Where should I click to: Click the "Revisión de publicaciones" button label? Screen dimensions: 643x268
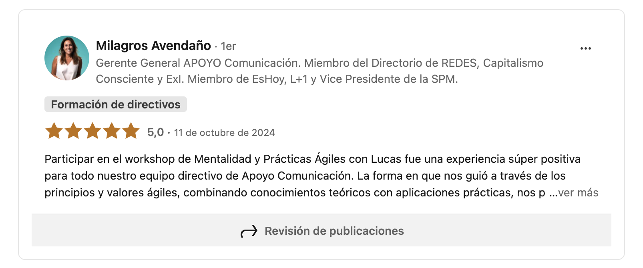tap(334, 231)
